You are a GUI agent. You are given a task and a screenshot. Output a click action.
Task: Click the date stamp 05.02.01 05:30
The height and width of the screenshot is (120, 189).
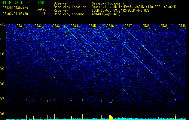(15, 14)
